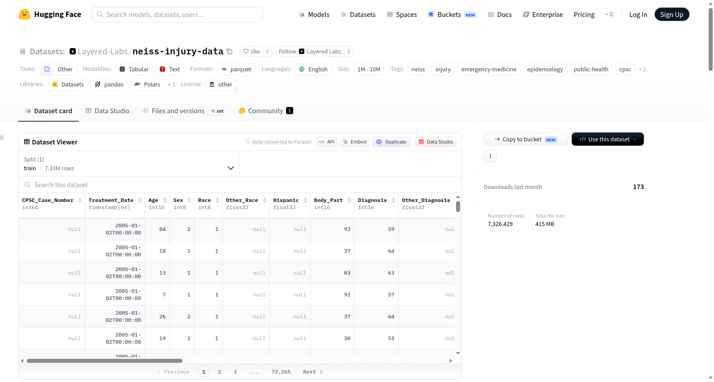The width and height of the screenshot is (714, 382).
Task: Click the epidemiology tag
Action: 545,69
